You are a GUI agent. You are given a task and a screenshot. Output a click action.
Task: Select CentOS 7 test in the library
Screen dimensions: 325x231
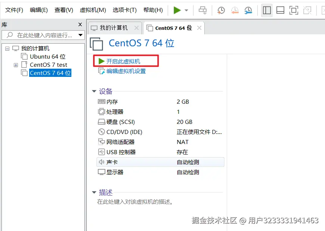(x=49, y=65)
